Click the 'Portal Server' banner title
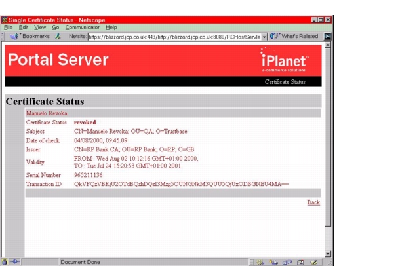This screenshot has height=268, width=400. coord(58,60)
